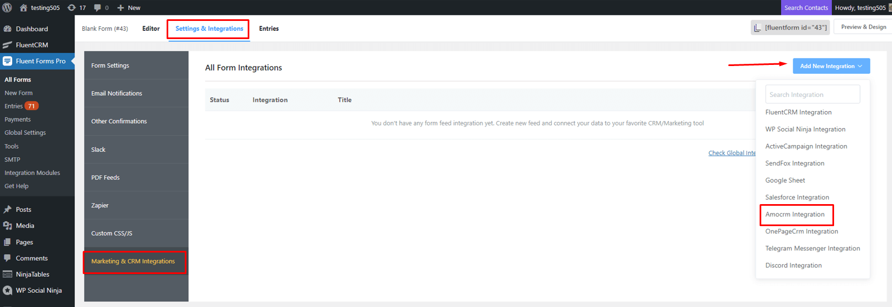Choose OnePageCrm Integration

point(802,232)
